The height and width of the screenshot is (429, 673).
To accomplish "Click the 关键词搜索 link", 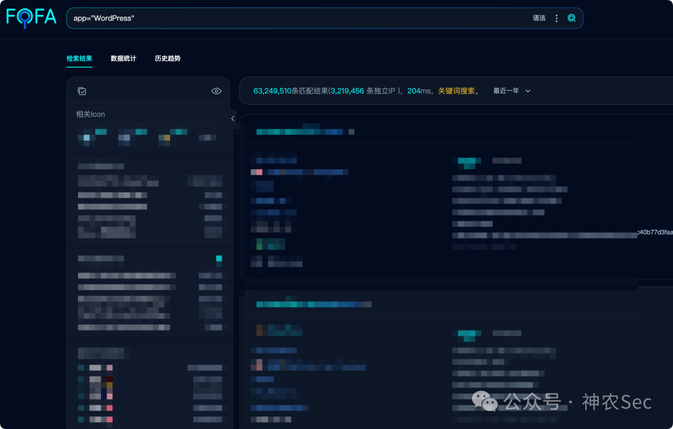I will [x=456, y=91].
